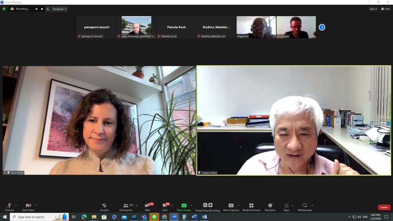393x221 pixels.
Task: Click the green Share Screen icon
Action: coord(183,206)
